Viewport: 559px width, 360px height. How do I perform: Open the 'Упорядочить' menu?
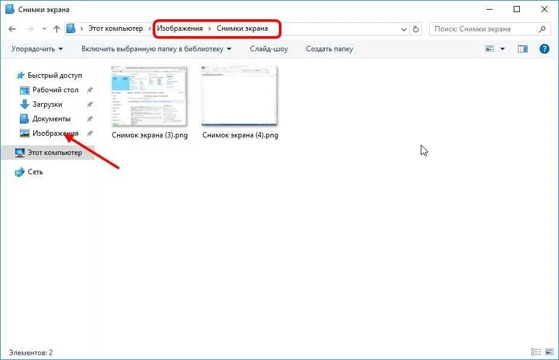[37, 49]
